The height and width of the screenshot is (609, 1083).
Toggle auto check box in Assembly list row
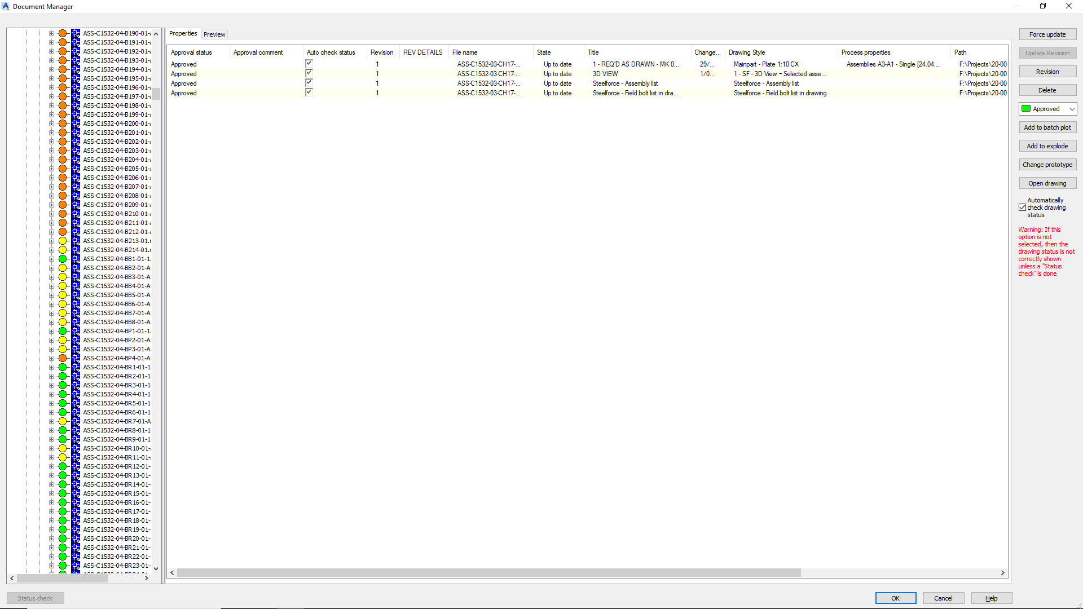click(x=309, y=83)
